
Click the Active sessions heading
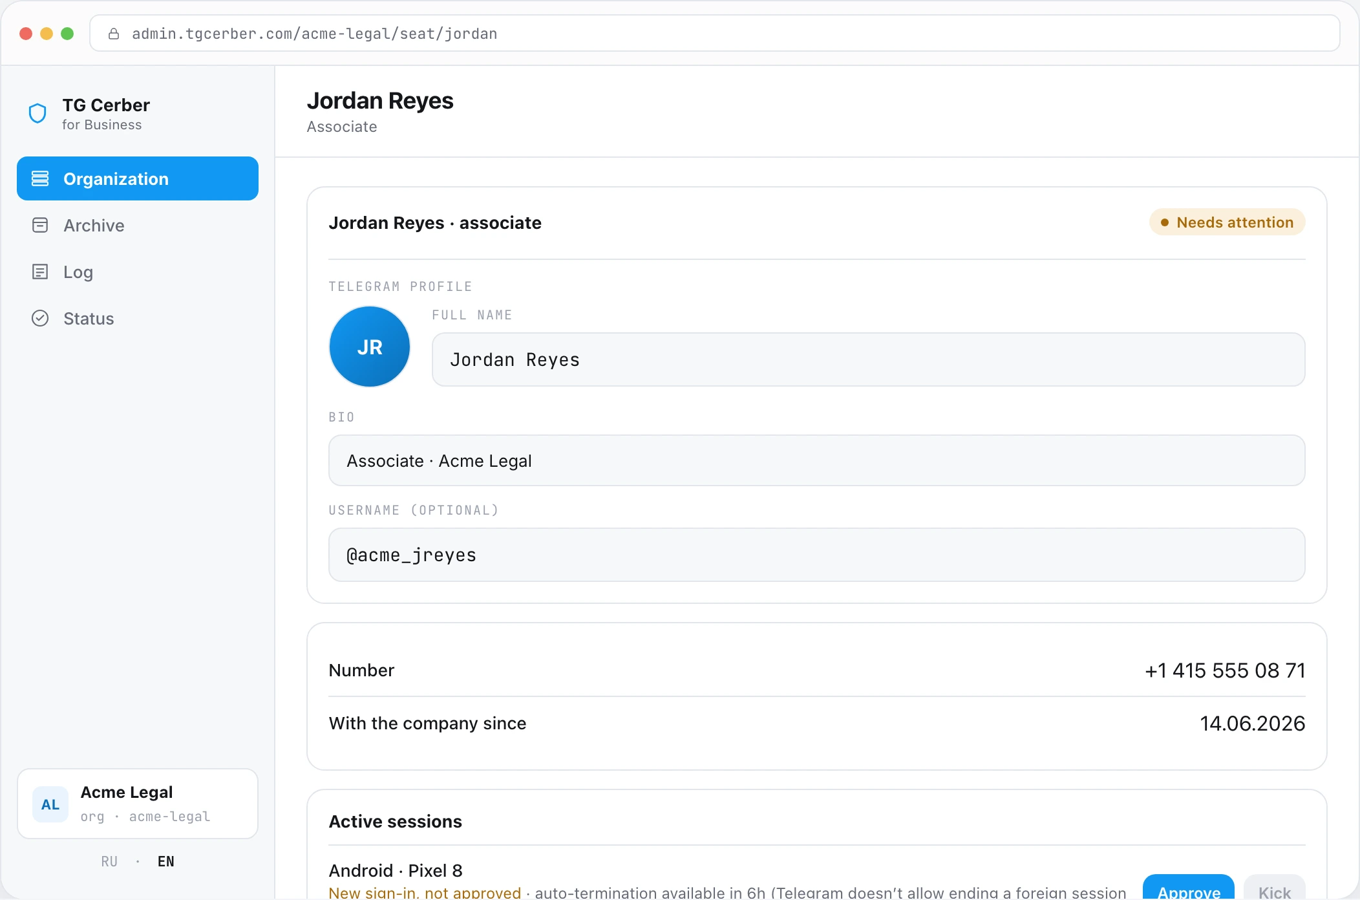pos(396,821)
